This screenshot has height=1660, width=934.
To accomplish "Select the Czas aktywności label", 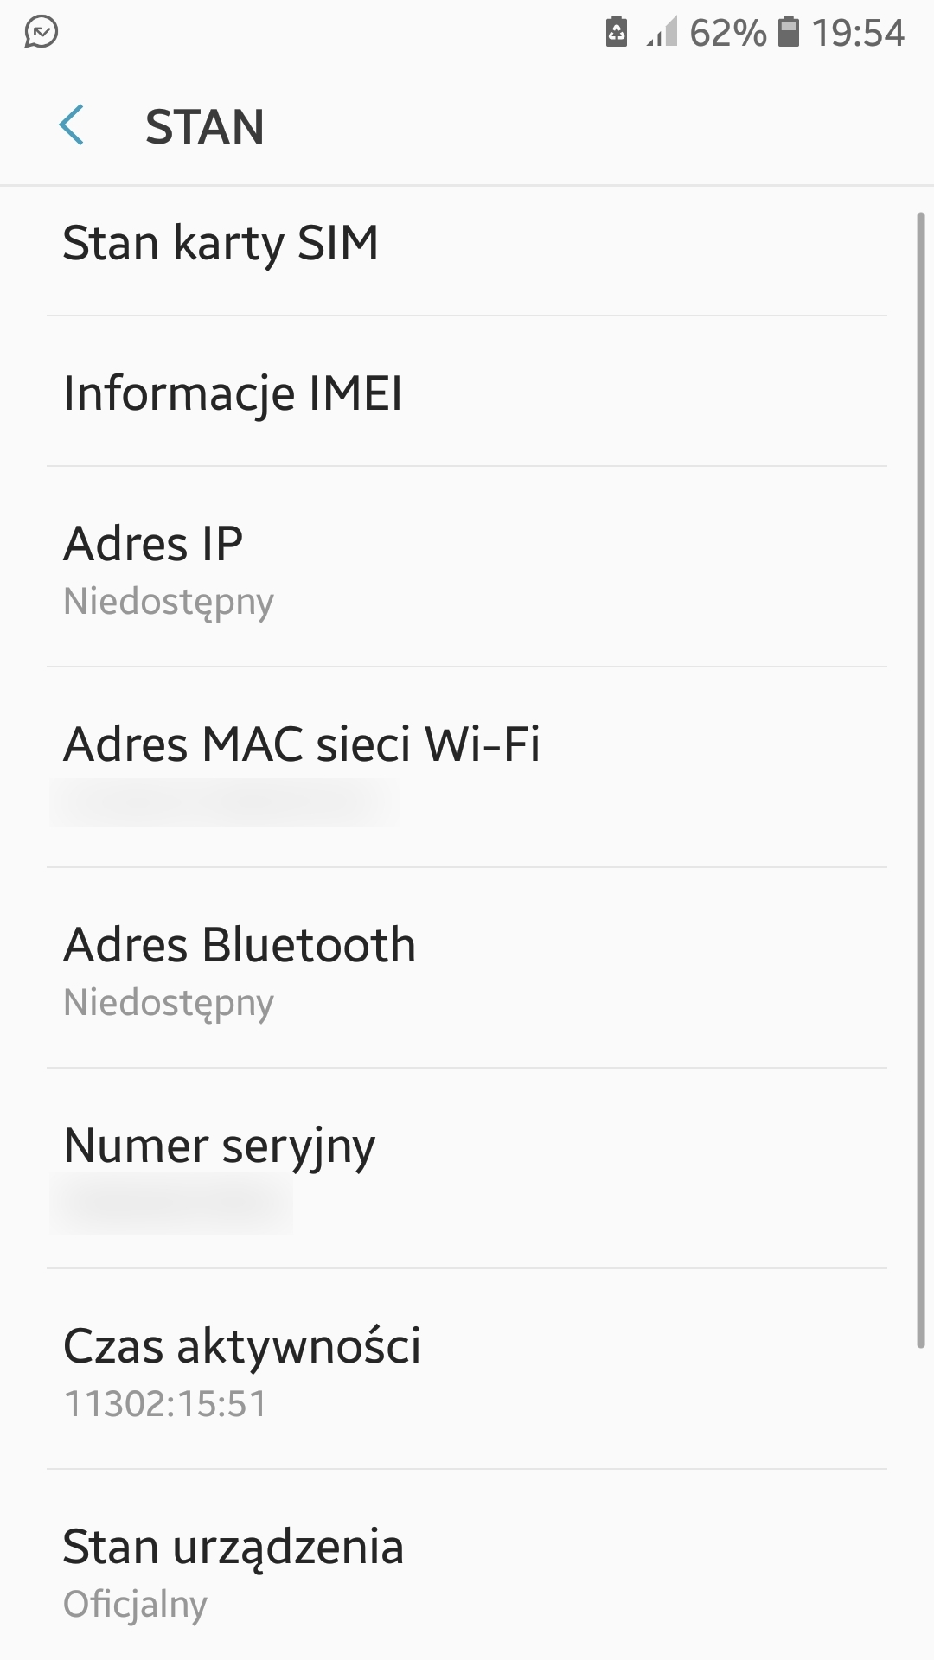I will click(242, 1346).
